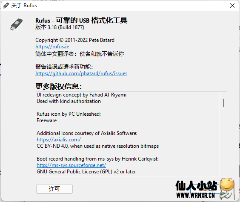Image resolution: width=240 pixels, height=202 pixels.
Task: Close the 关于 Rufus dialog
Action: [x=232, y=6]
